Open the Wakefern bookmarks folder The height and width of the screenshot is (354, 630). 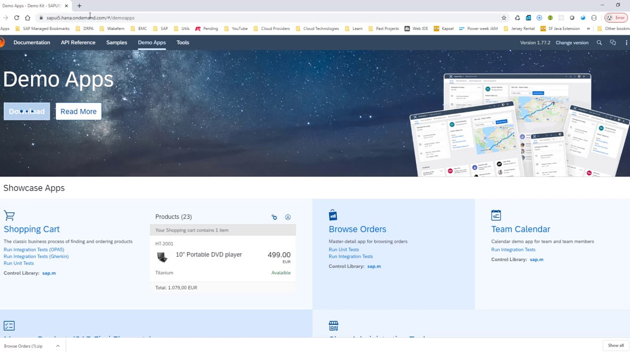112,29
